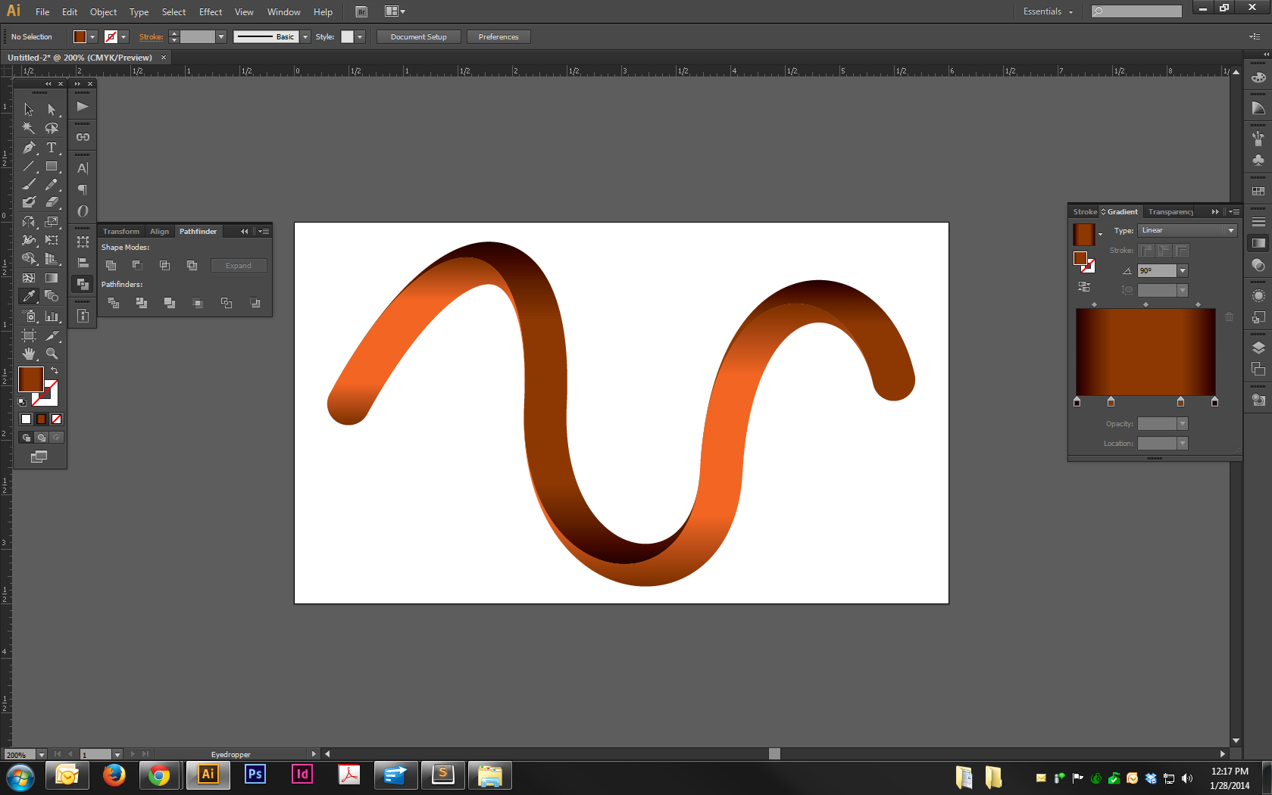Switch to Draw Normal mode

(26, 438)
